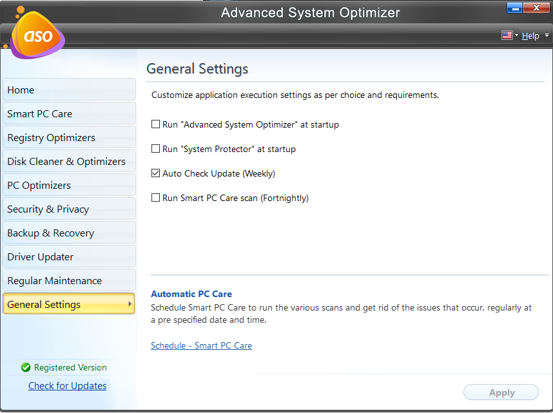Close the Advanced System Optimizer window
Screen dimensions: 553x413
click(x=536, y=8)
